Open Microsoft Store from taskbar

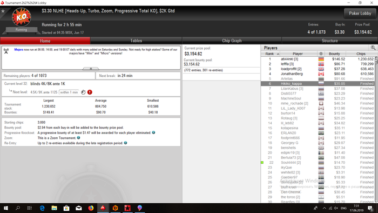tap(66, 208)
